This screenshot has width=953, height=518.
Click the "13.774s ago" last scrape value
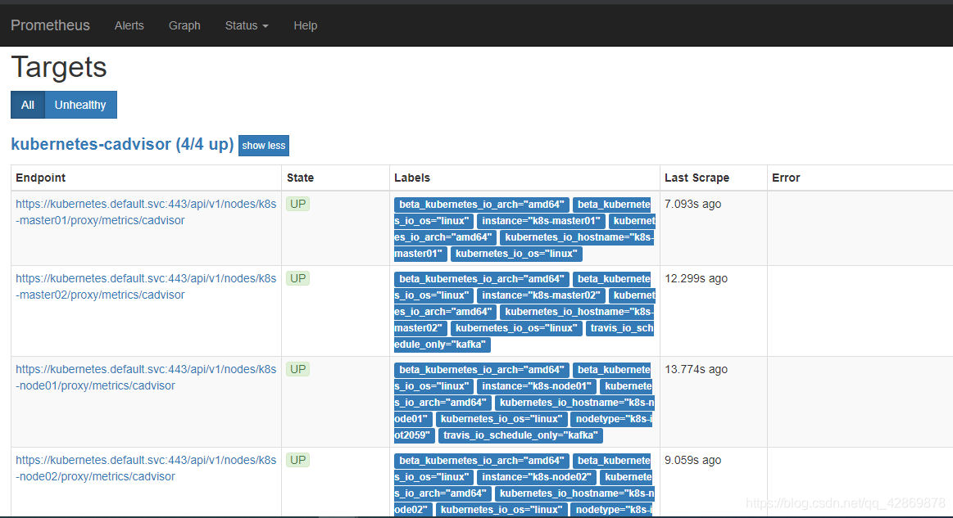coord(696,369)
